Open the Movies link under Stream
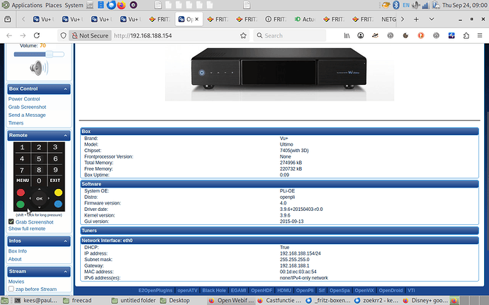This screenshot has height=305, width=489. tap(16, 282)
